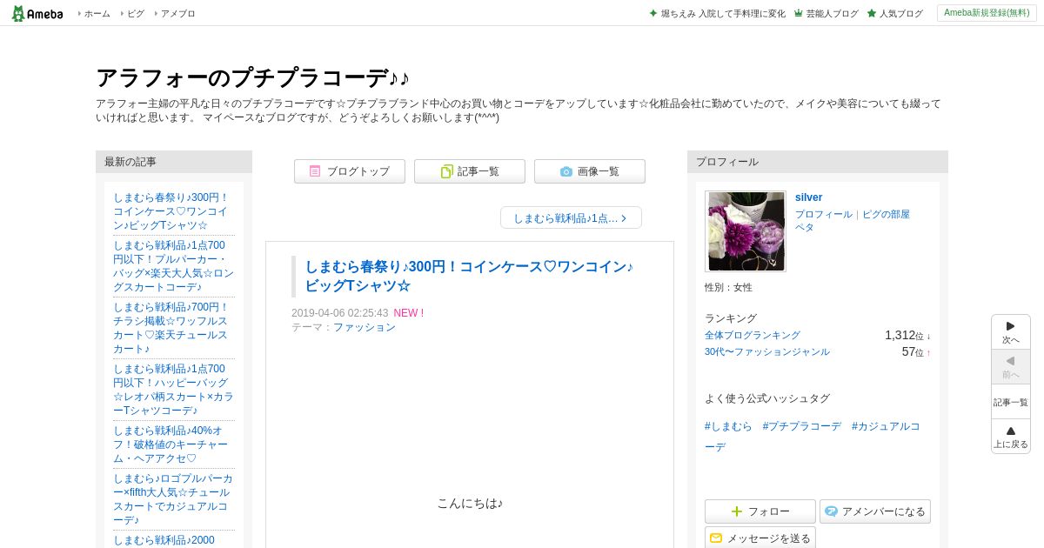
Task: Click the green crown icon by 芸能人ブログ
Action: (798, 13)
